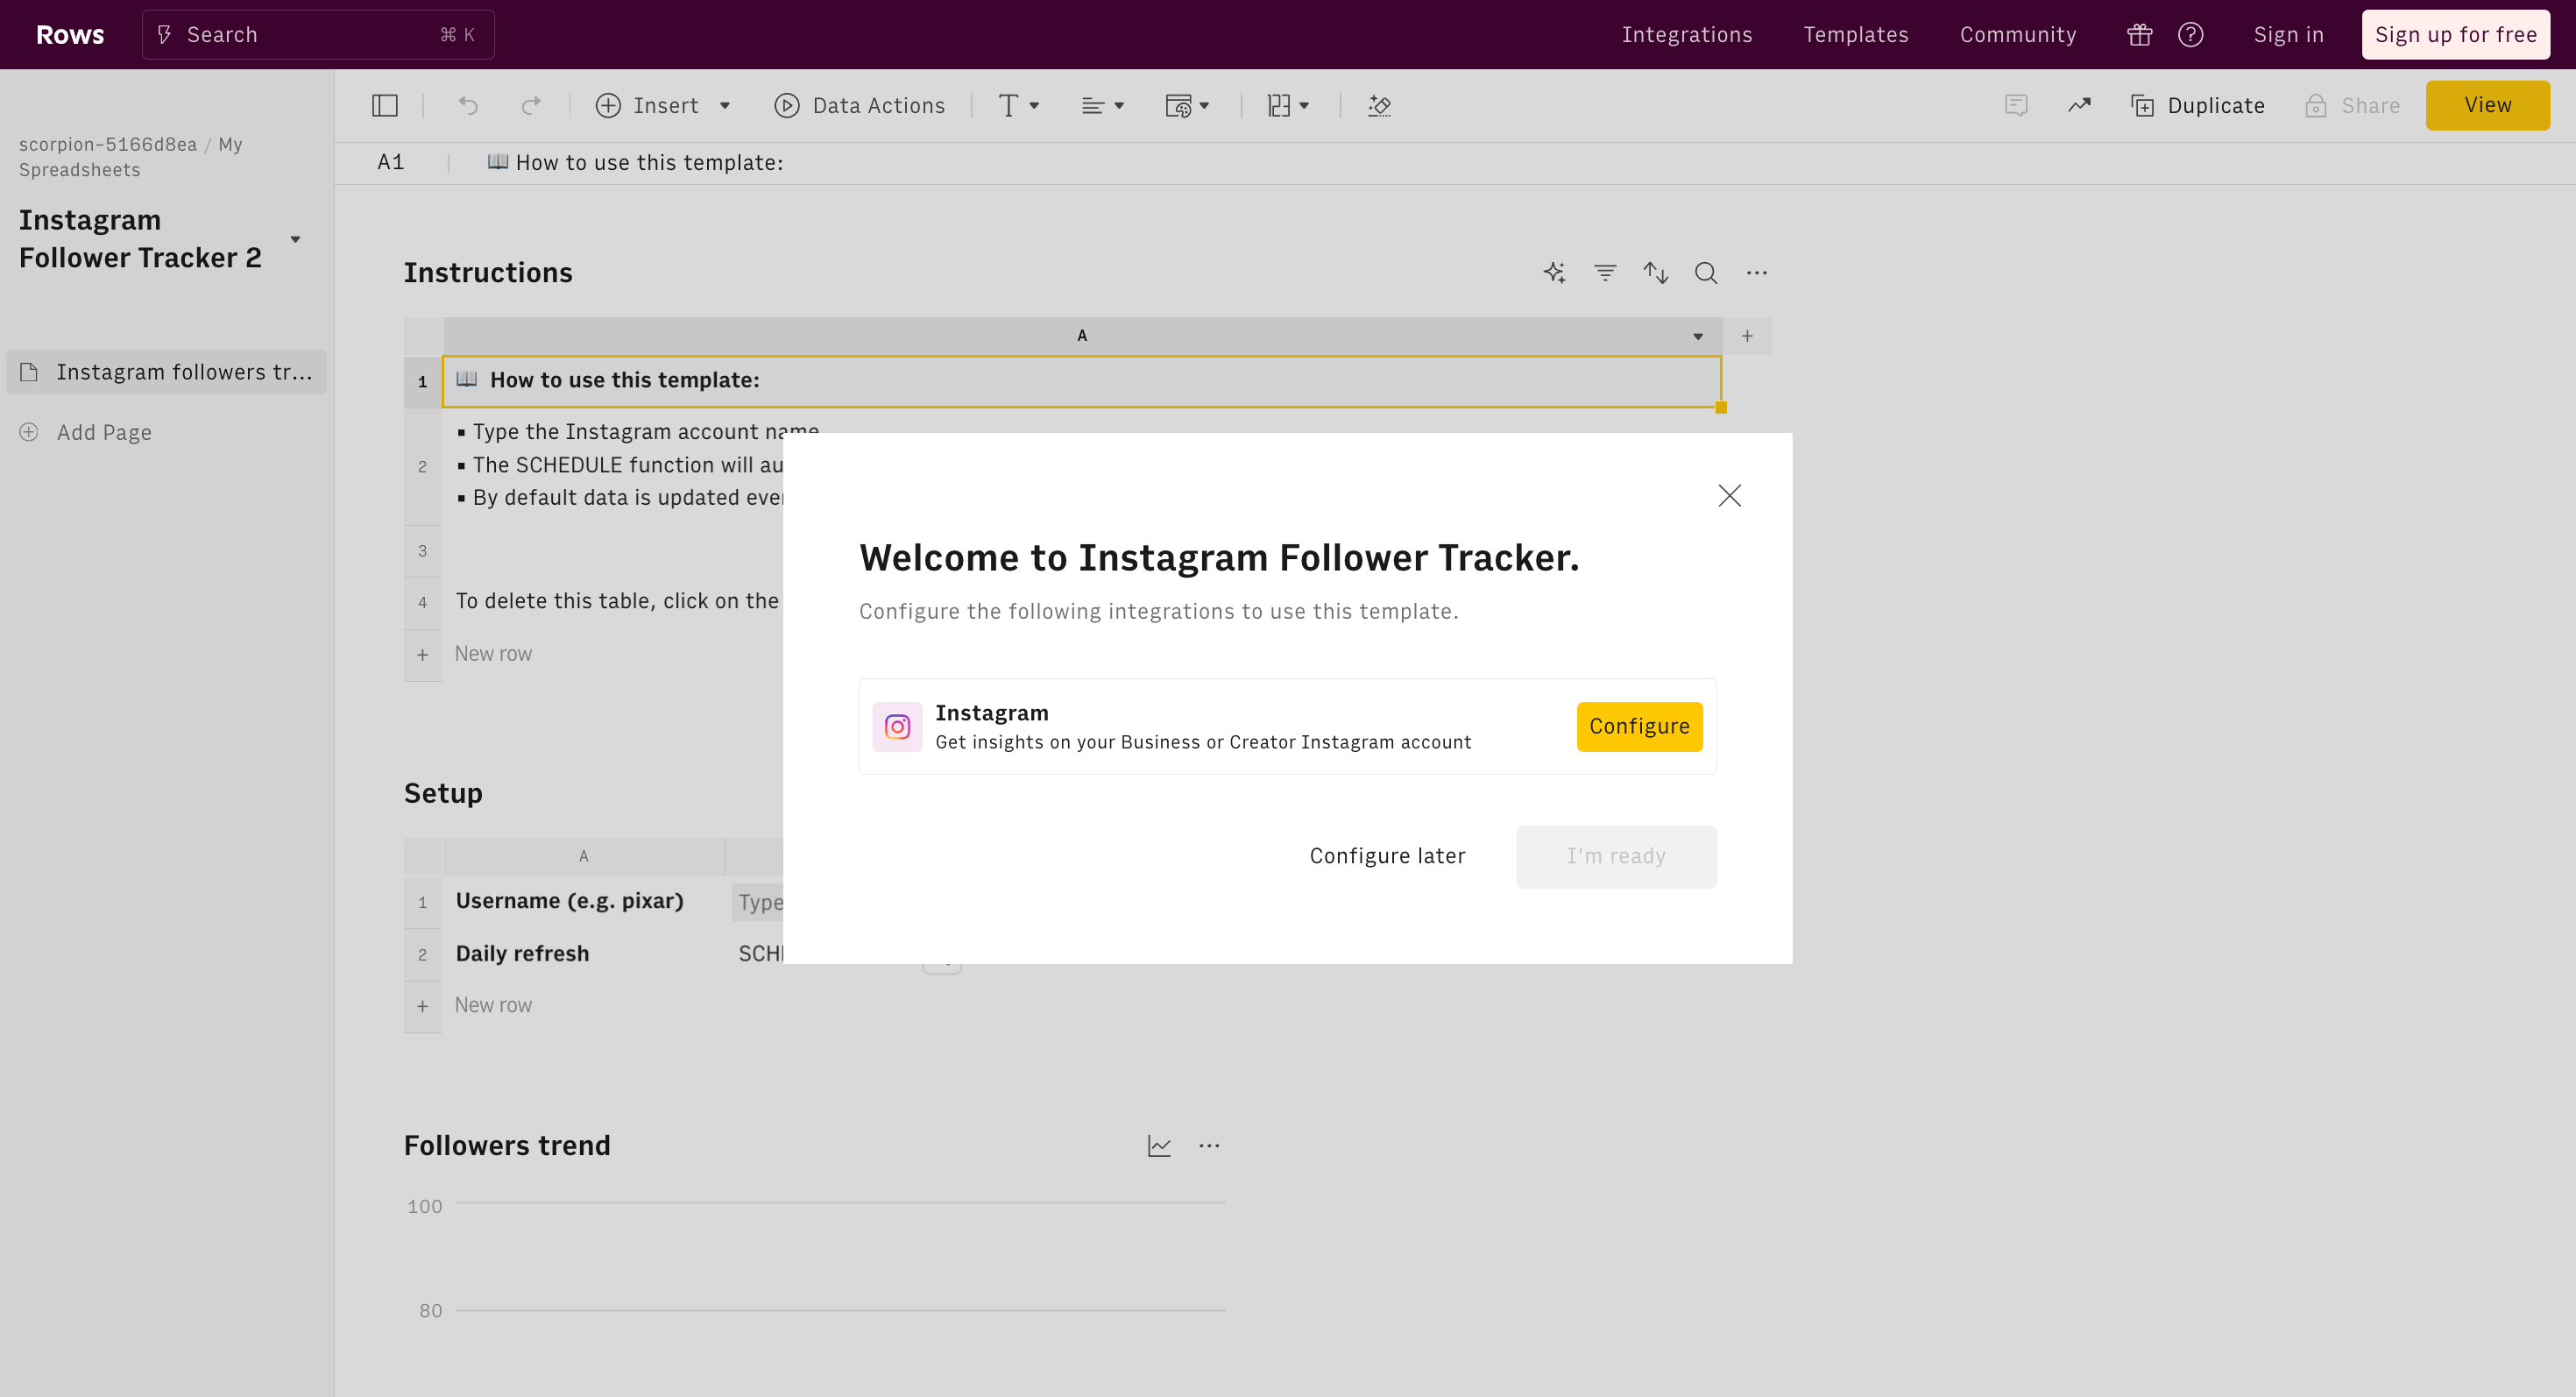Choose Configure later in the dialog
The image size is (2576, 1397).
click(1387, 856)
